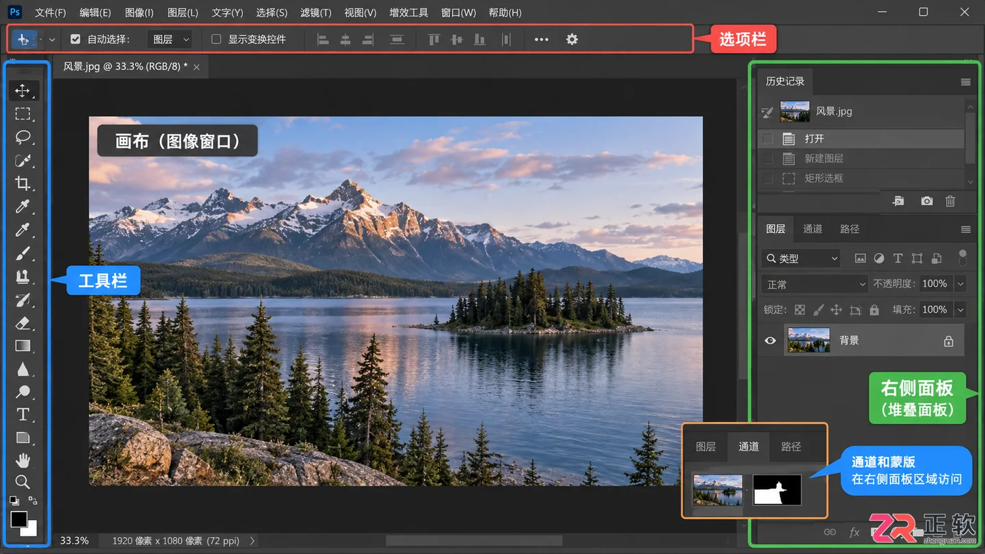985x554 pixels.
Task: Select the Move tool in the toolbar
Action: click(x=23, y=90)
